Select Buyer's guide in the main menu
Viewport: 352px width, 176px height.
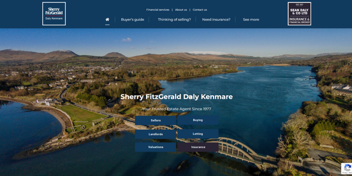(132, 20)
